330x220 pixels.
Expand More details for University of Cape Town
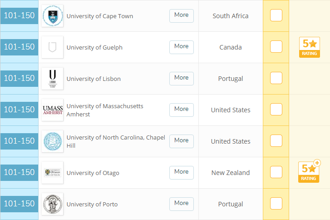tap(181, 15)
